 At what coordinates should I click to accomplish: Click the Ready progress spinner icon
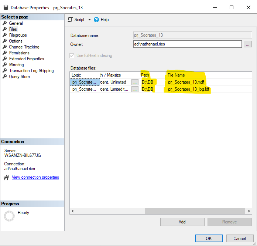click(9, 216)
